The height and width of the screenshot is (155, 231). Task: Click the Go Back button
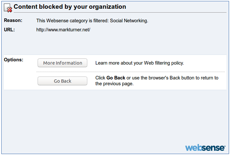pyautogui.click(x=63, y=81)
